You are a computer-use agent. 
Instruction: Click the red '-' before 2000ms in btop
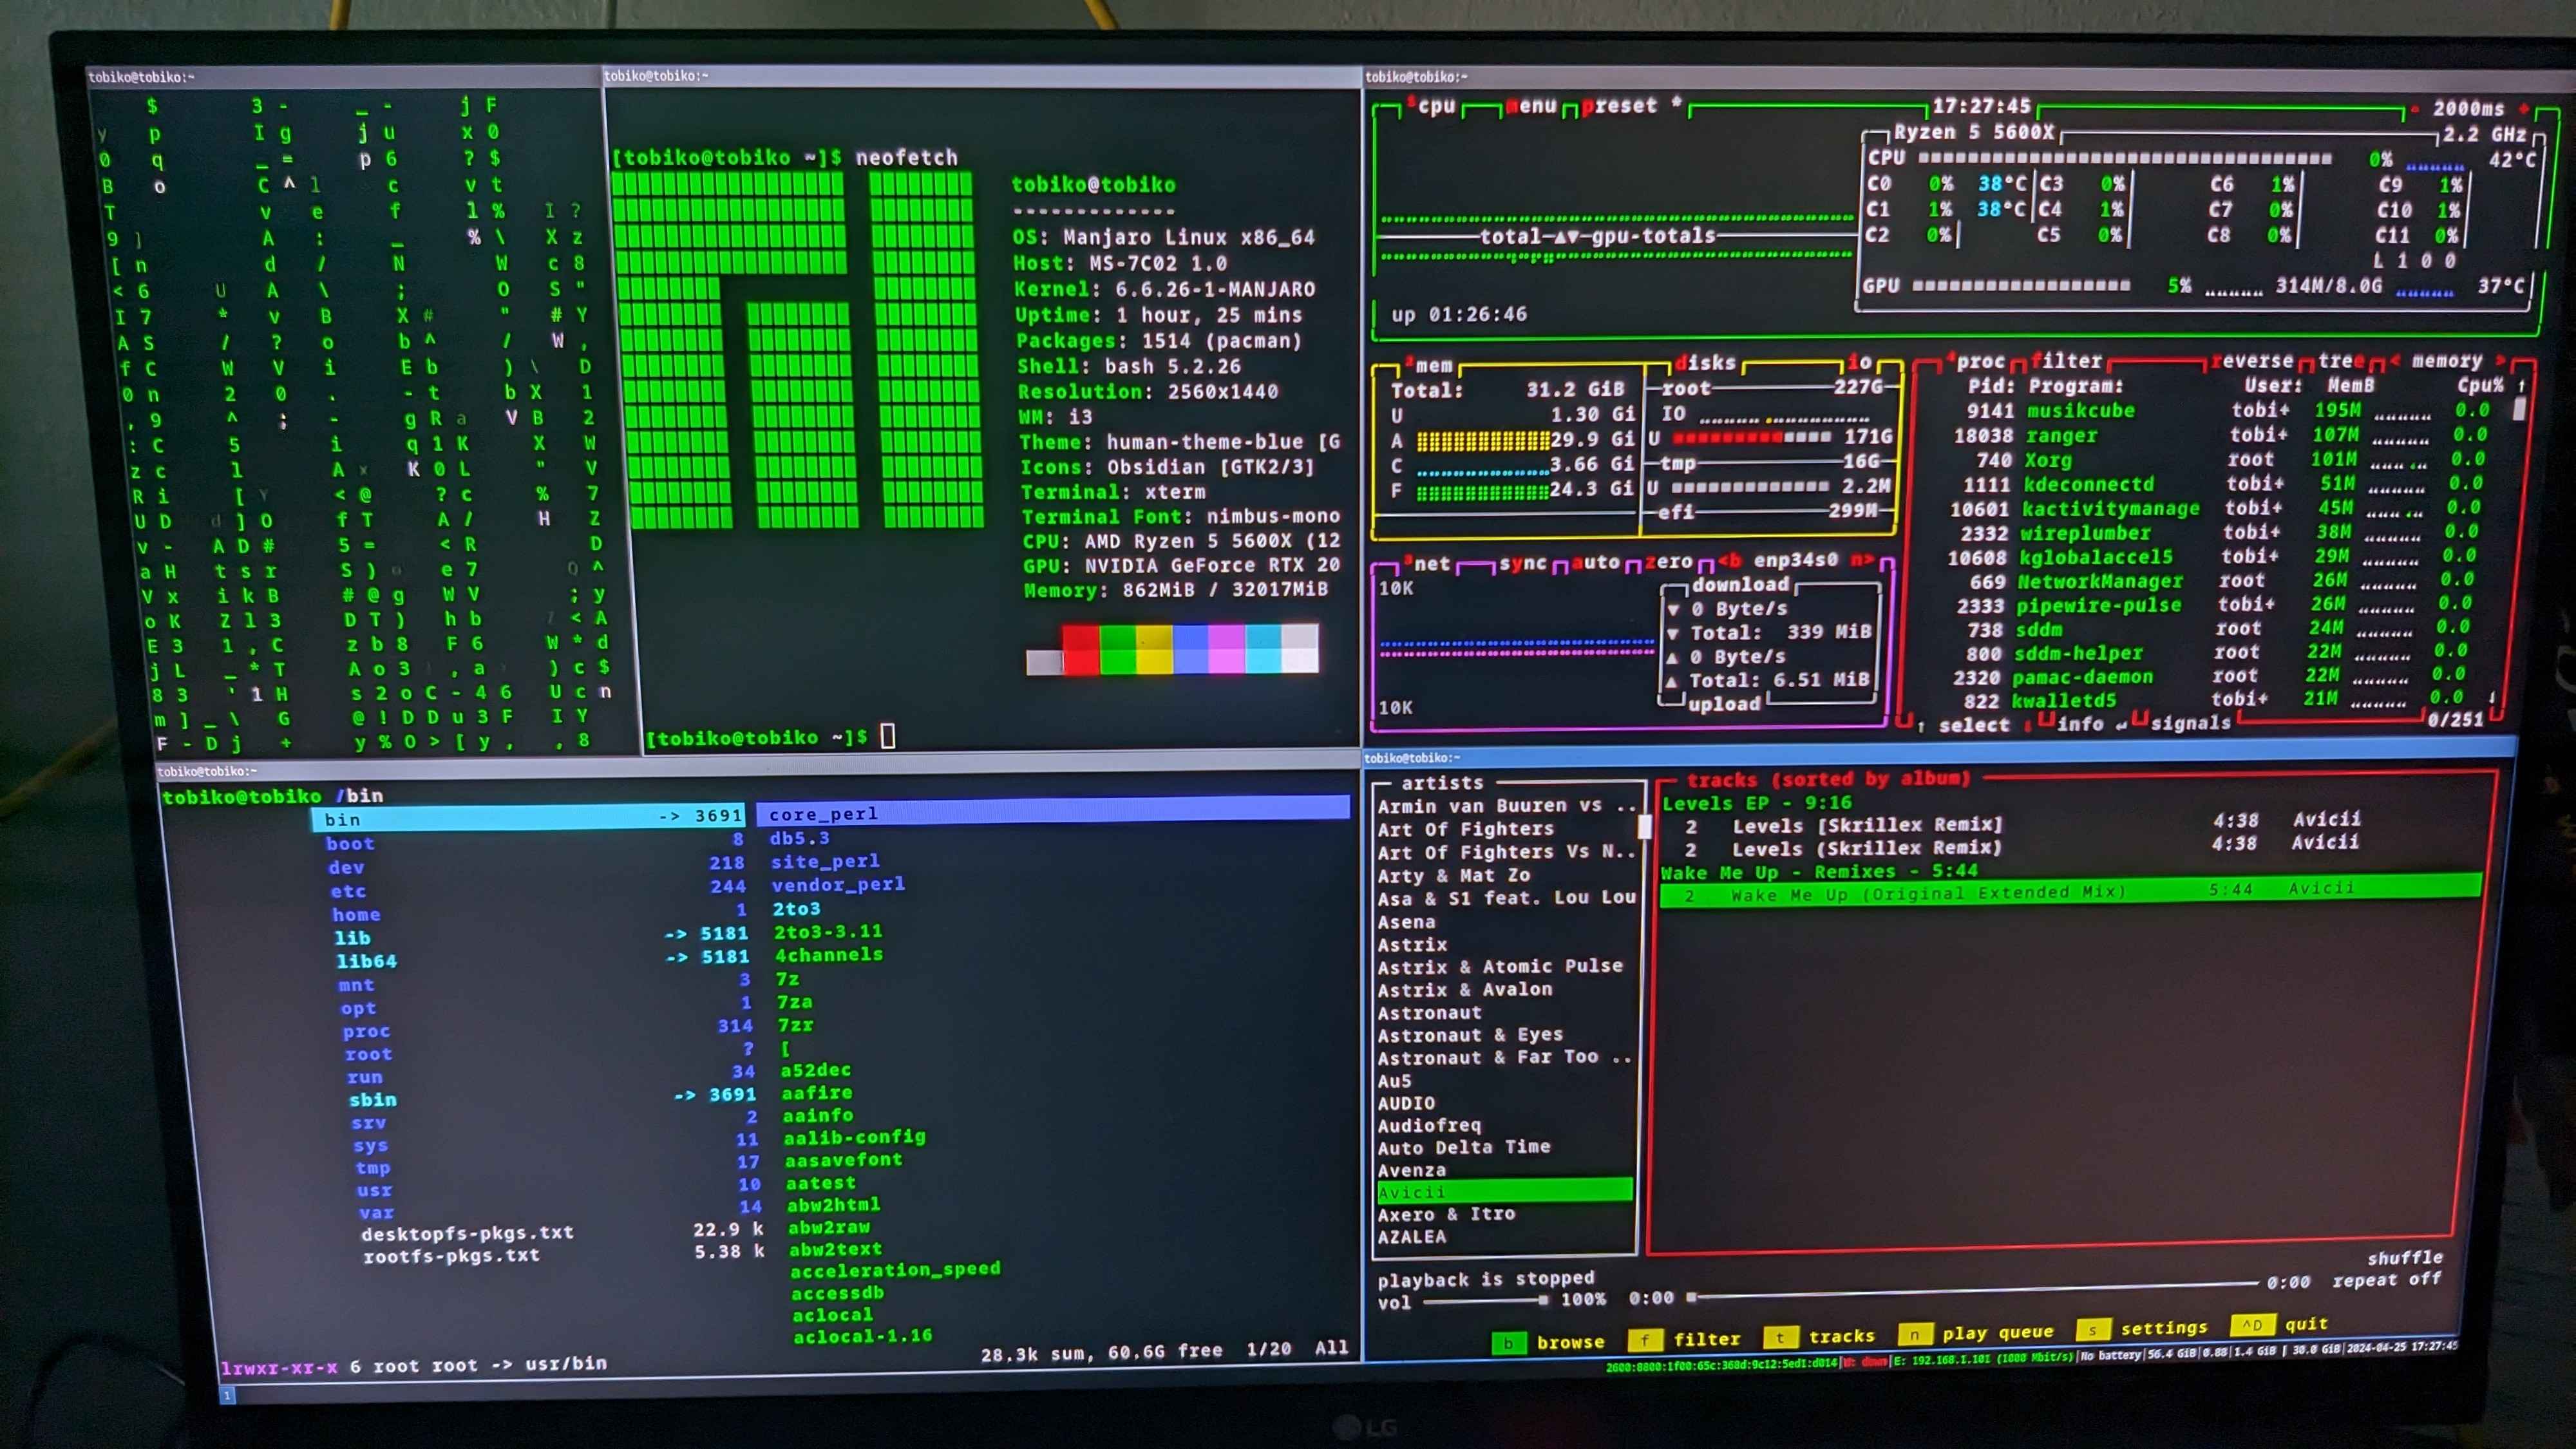click(2414, 108)
